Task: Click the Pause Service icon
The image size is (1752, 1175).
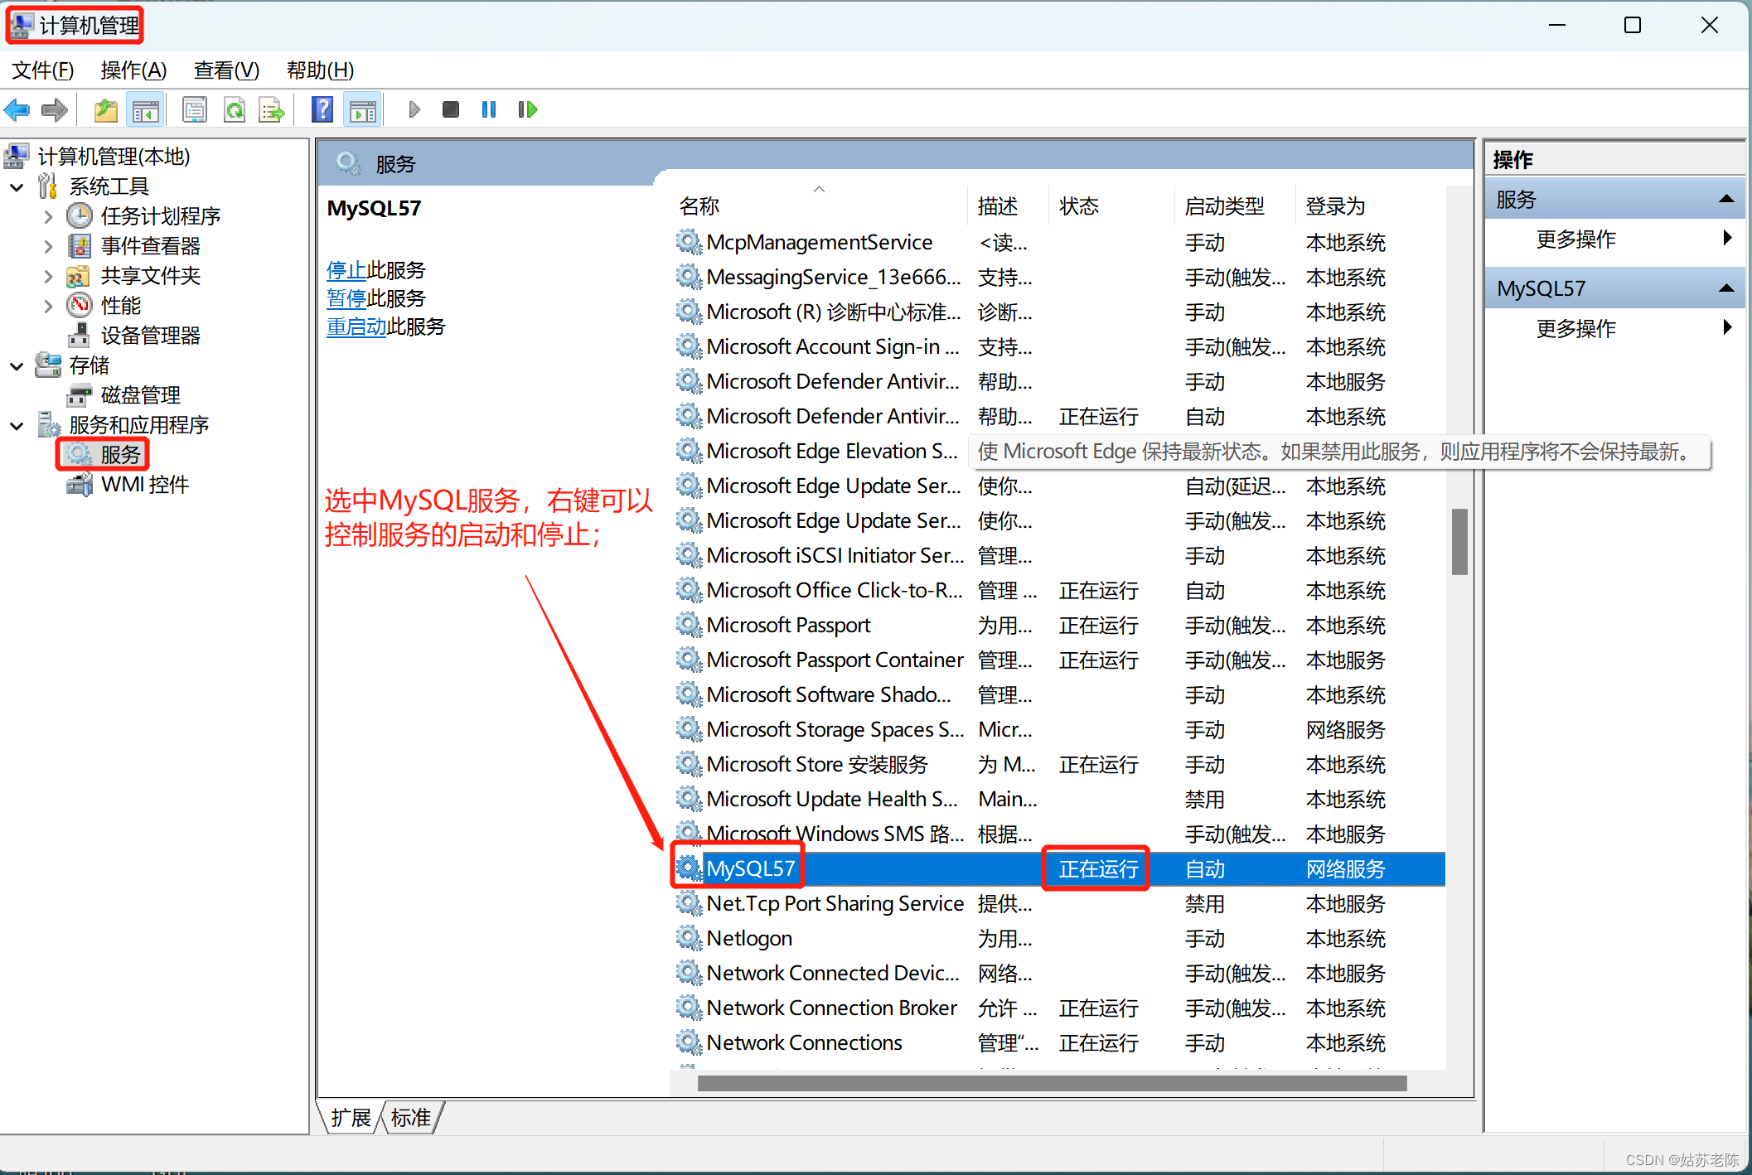Action: (x=489, y=109)
